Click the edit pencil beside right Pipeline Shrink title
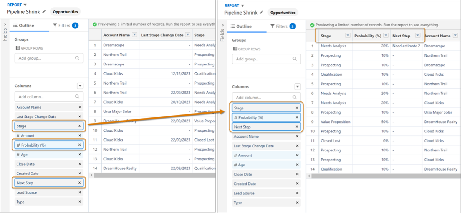Screen dimensions: 462x215 tap(262, 13)
